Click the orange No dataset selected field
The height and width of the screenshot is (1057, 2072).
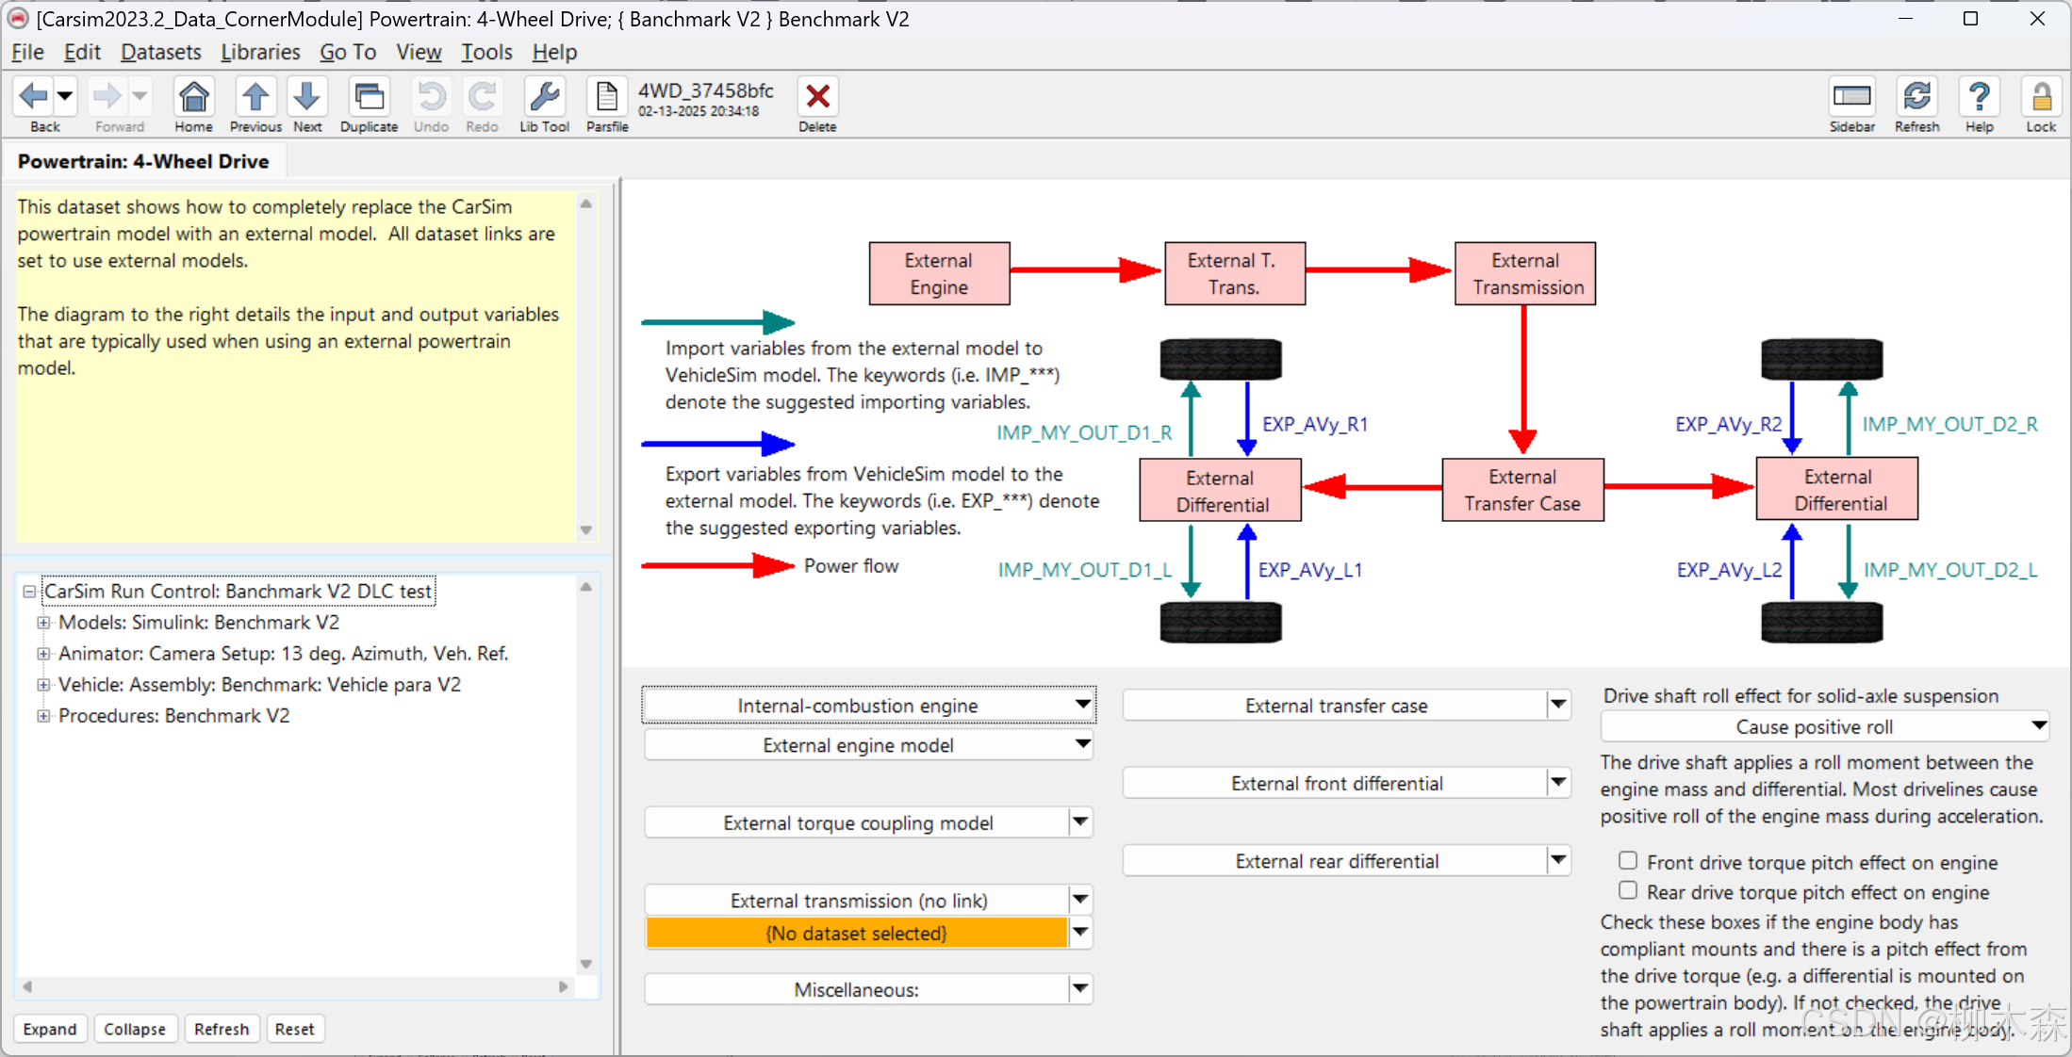coord(856,933)
